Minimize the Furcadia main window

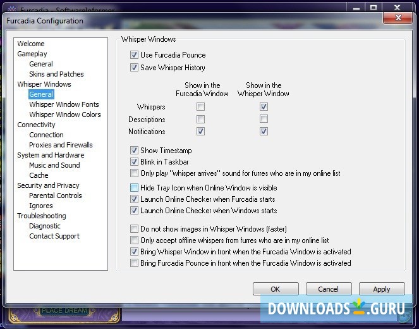(x=356, y=8)
